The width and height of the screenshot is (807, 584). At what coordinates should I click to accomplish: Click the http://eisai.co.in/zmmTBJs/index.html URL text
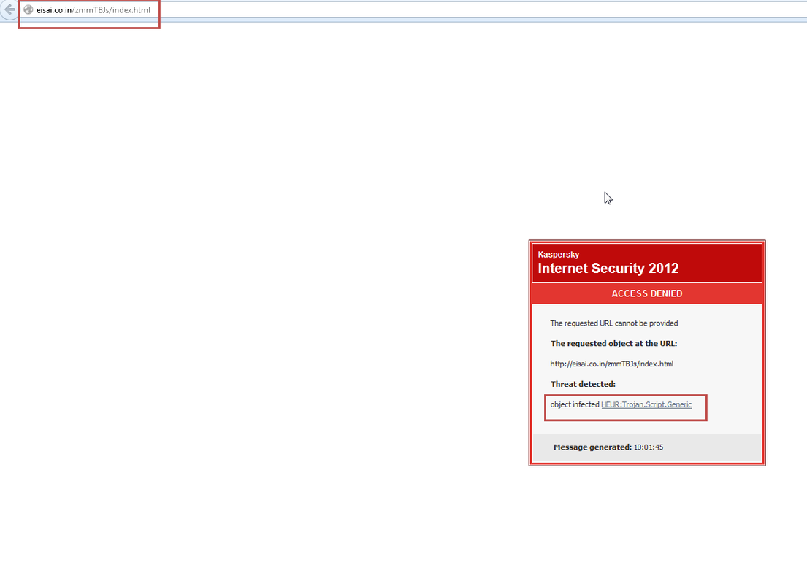coord(611,363)
